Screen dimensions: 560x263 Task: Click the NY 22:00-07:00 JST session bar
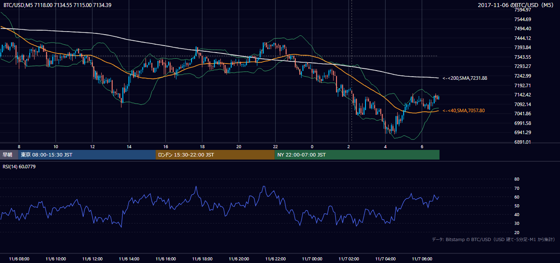(x=357, y=155)
